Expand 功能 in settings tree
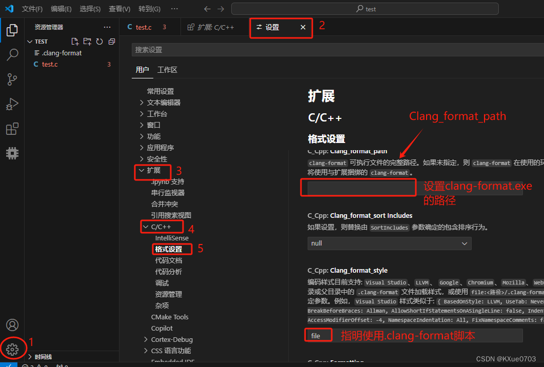Screen dimensions: 544x367 pos(142,136)
